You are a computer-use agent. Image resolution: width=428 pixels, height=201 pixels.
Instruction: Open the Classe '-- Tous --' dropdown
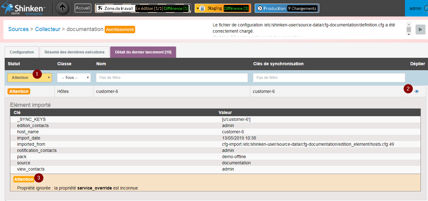tap(74, 78)
